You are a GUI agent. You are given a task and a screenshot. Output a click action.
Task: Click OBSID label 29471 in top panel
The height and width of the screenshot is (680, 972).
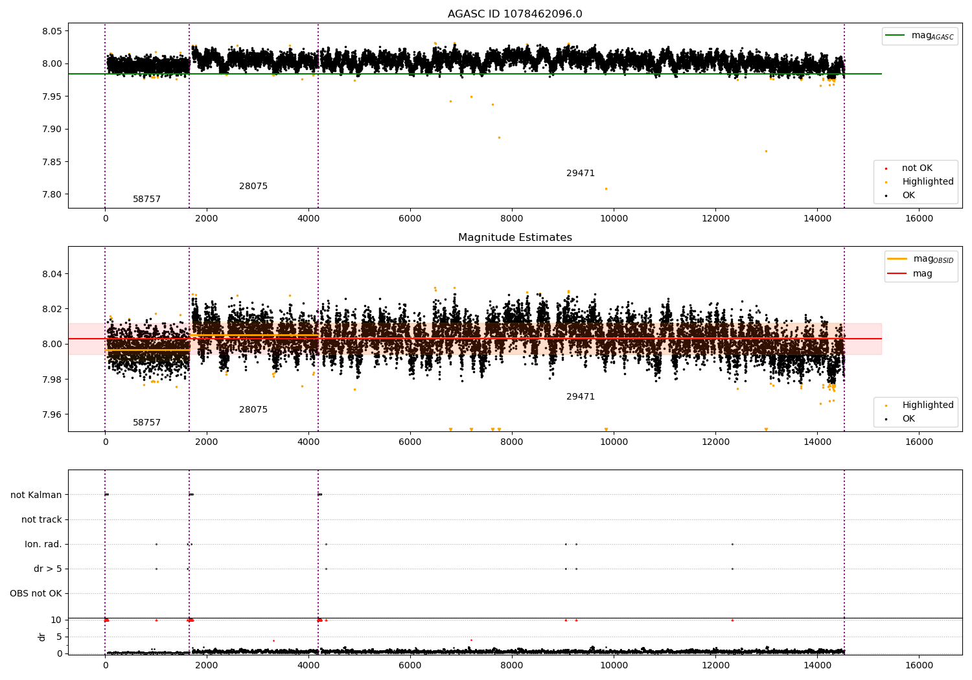[581, 174]
